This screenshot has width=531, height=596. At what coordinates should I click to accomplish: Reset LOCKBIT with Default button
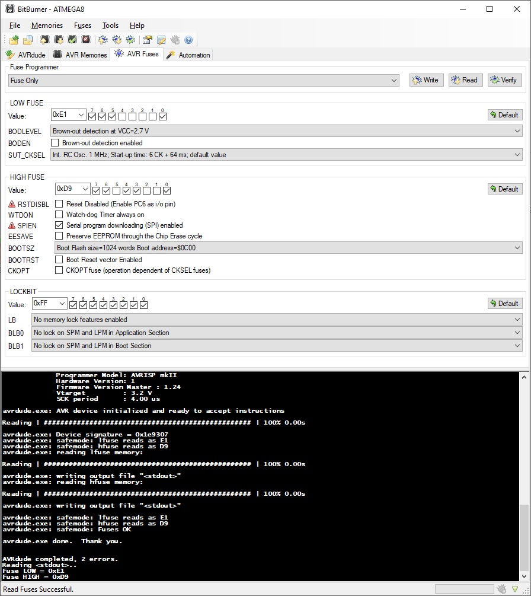click(x=505, y=303)
